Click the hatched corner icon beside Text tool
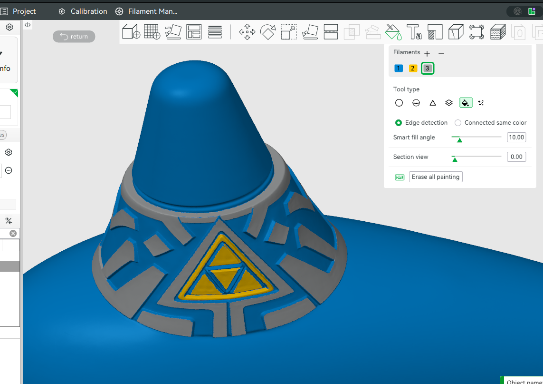 pos(435,32)
